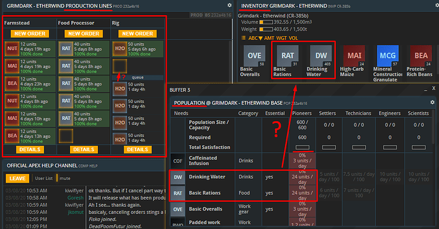
Task: Click chat message 'Fisko joined.'
Action: 102,219
